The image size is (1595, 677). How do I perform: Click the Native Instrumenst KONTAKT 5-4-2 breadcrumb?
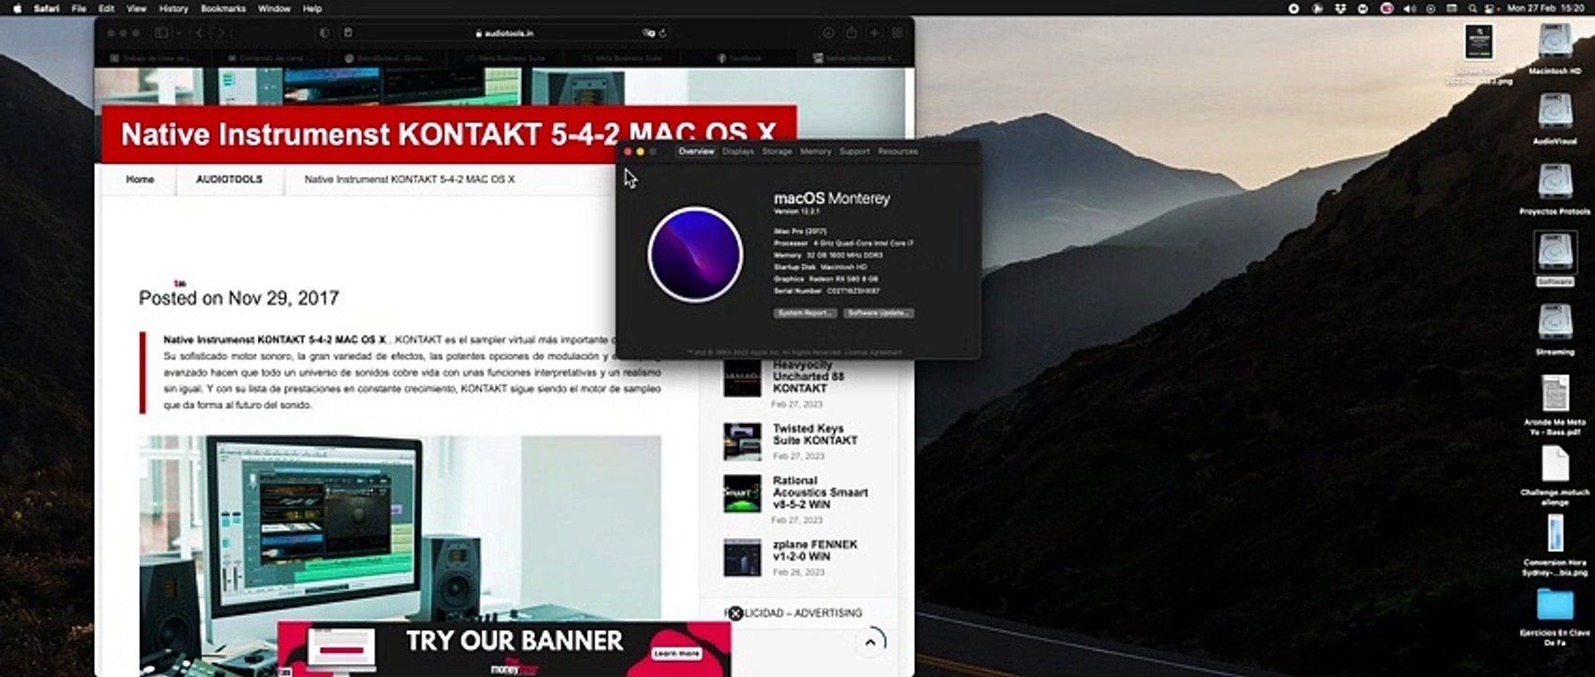click(x=409, y=180)
